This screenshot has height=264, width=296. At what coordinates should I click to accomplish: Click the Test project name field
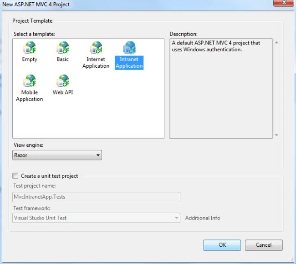coord(96,197)
